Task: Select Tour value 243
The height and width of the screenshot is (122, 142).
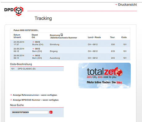Action: pos(113,58)
